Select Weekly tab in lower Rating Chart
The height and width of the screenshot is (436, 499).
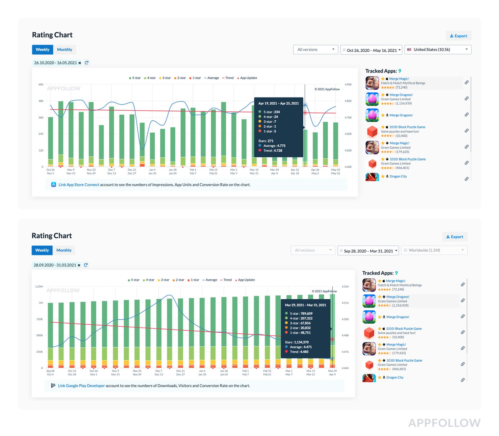point(42,251)
